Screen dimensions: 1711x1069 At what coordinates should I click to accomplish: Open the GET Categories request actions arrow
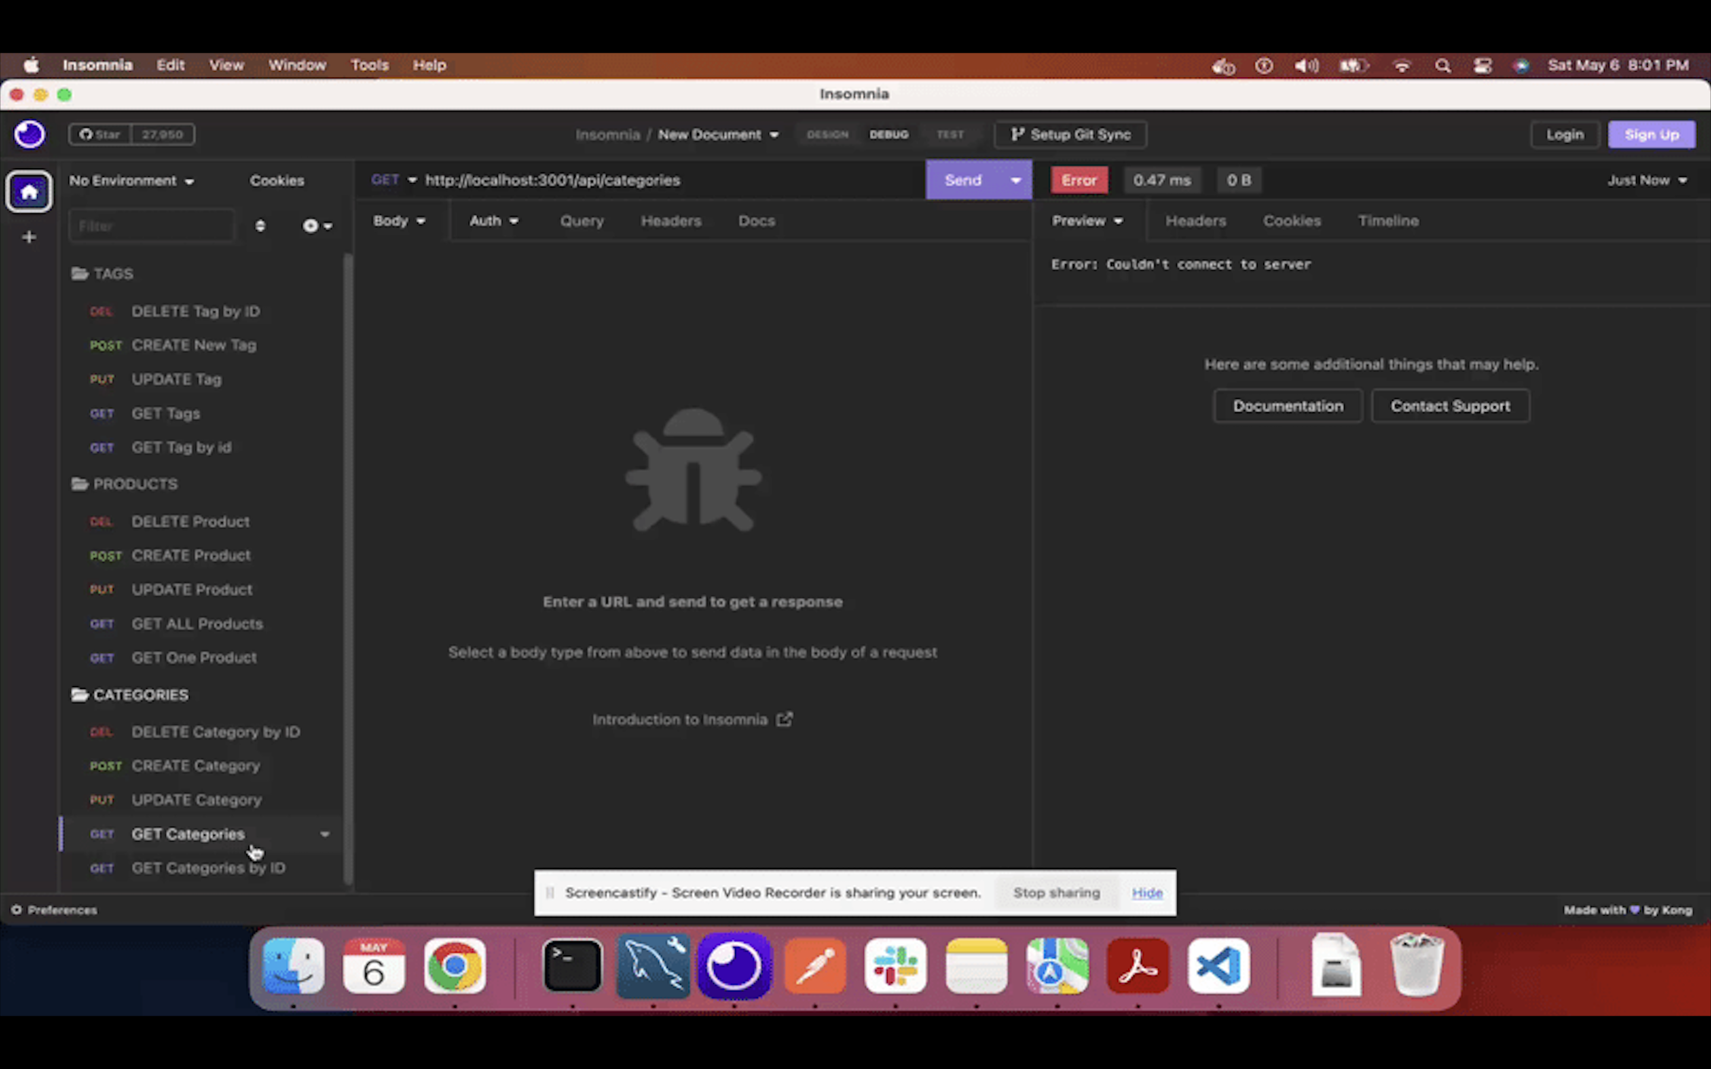pos(324,834)
